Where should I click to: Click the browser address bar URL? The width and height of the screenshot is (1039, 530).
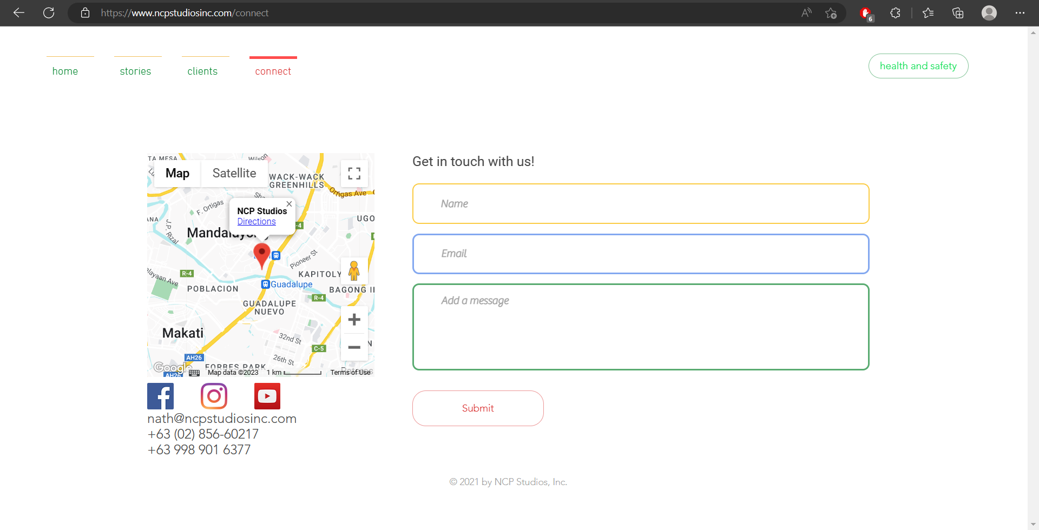[x=185, y=13]
